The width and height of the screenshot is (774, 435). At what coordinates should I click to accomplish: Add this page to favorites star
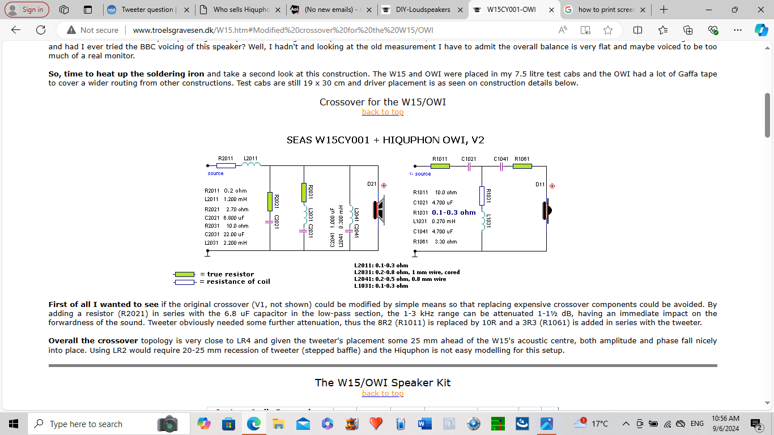point(608,30)
